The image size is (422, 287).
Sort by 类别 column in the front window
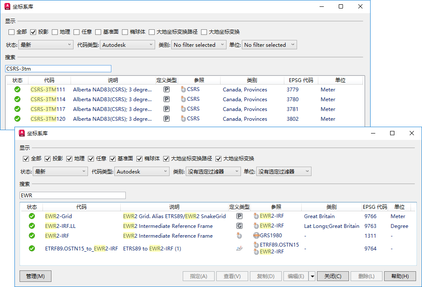coord(331,207)
